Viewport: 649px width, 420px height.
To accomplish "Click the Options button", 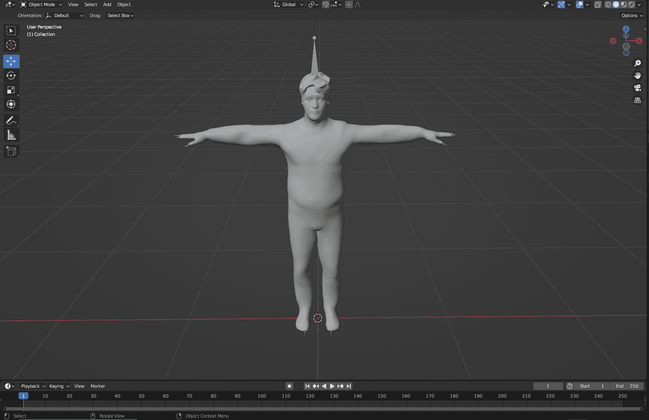I will click(x=632, y=16).
